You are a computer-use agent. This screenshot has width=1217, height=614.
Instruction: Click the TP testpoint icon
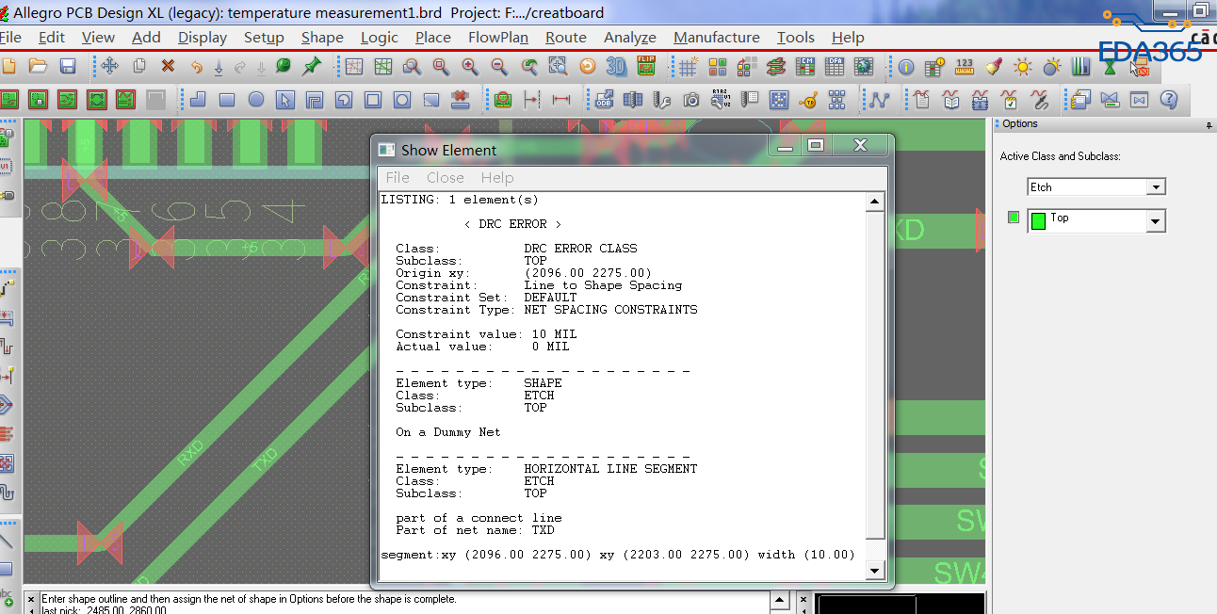pos(807,99)
